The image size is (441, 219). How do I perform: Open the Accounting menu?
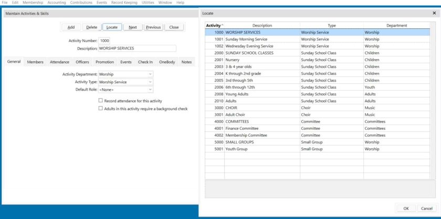tap(57, 3)
